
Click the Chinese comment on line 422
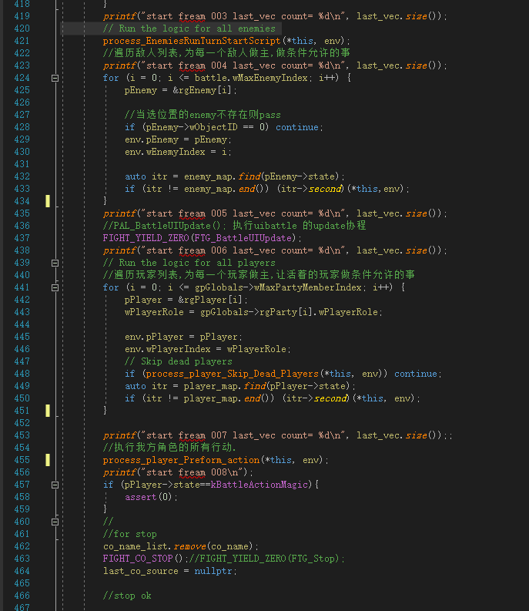(226, 53)
